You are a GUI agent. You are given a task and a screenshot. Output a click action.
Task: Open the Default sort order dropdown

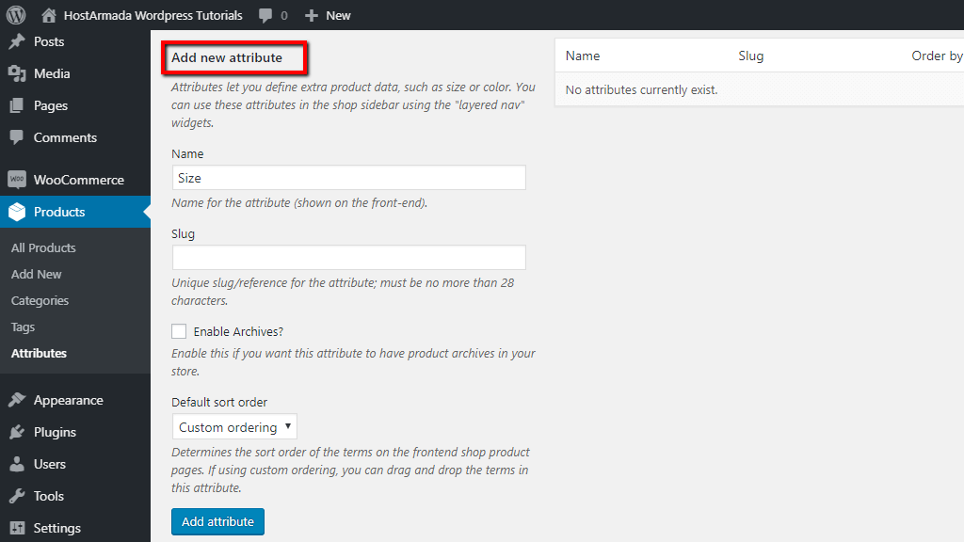(233, 426)
